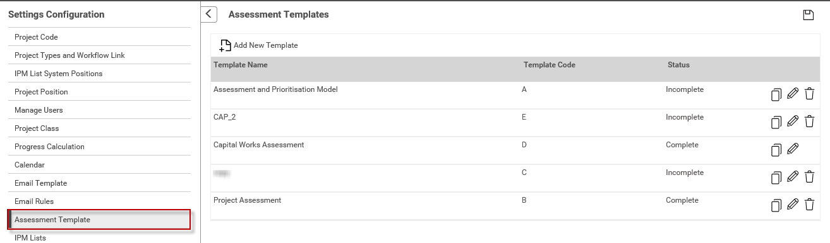Image resolution: width=830 pixels, height=243 pixels.
Task: Click the save icon at top right
Action: pos(808,15)
